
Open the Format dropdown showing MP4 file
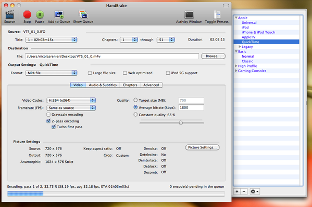click(x=52, y=73)
